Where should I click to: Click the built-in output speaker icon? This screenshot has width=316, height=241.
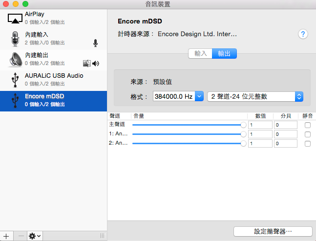coord(16,60)
